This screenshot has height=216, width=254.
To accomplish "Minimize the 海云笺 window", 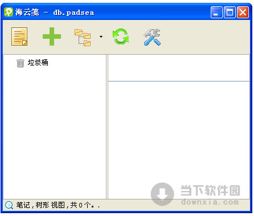I will [x=216, y=13].
